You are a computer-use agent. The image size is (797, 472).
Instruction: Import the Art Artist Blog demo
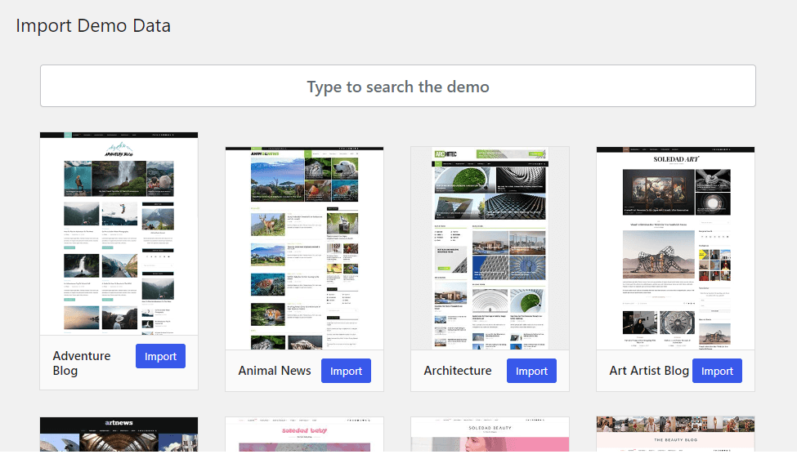[x=717, y=371]
